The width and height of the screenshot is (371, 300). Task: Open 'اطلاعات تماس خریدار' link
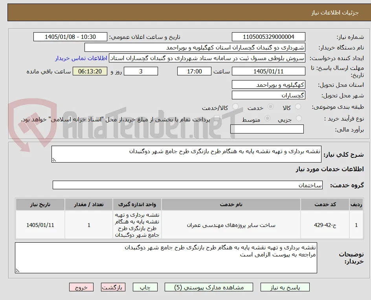tap(81, 58)
